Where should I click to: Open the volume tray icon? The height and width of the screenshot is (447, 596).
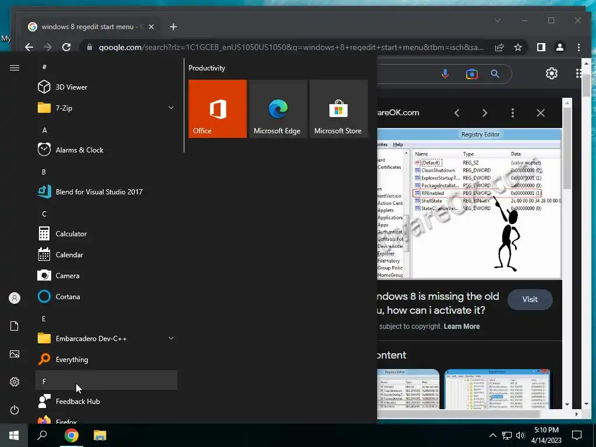pyautogui.click(x=520, y=435)
